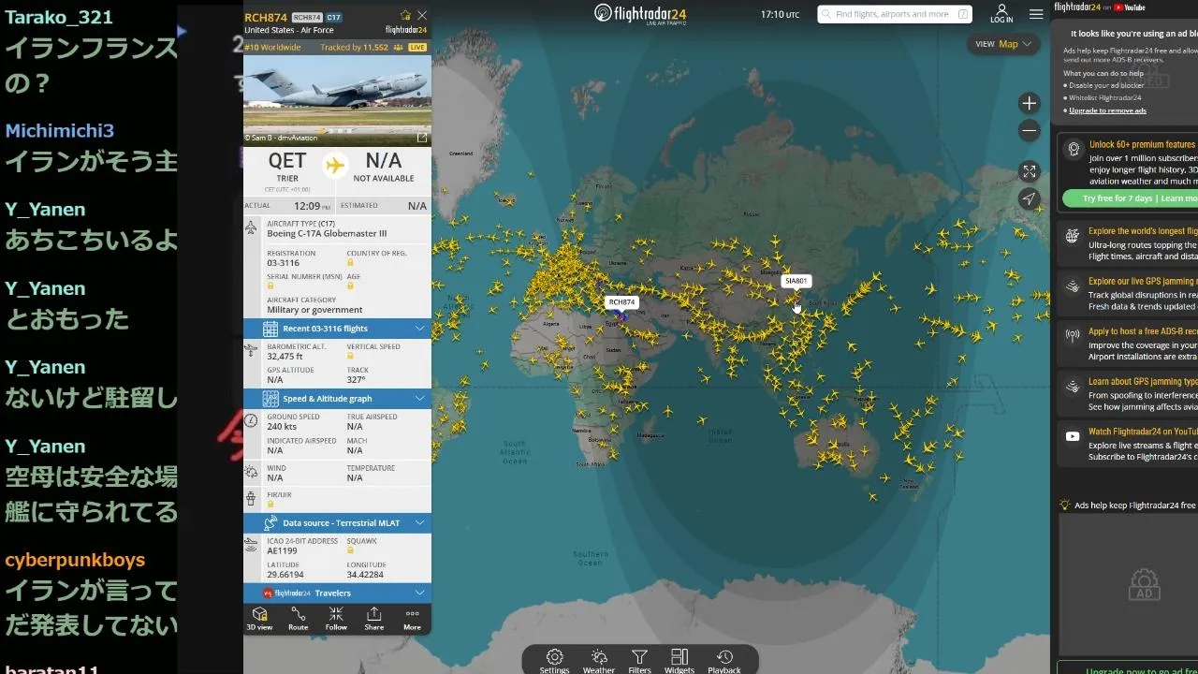Open the Upgrade to remove ads link
Image resolution: width=1198 pixels, height=674 pixels.
point(1107,110)
